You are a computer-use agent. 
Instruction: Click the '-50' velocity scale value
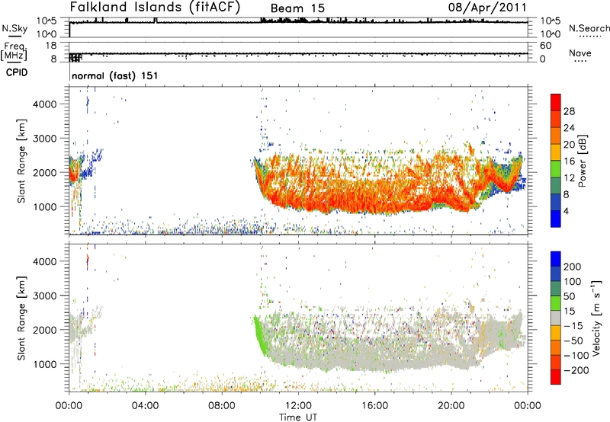[x=573, y=340]
